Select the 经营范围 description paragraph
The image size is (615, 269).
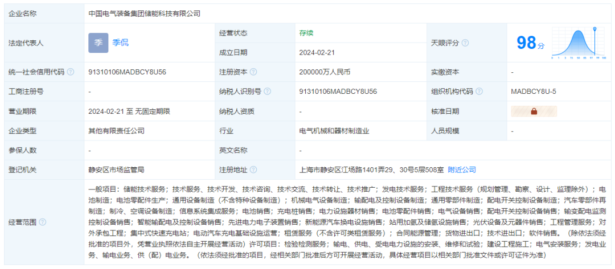click(x=347, y=222)
